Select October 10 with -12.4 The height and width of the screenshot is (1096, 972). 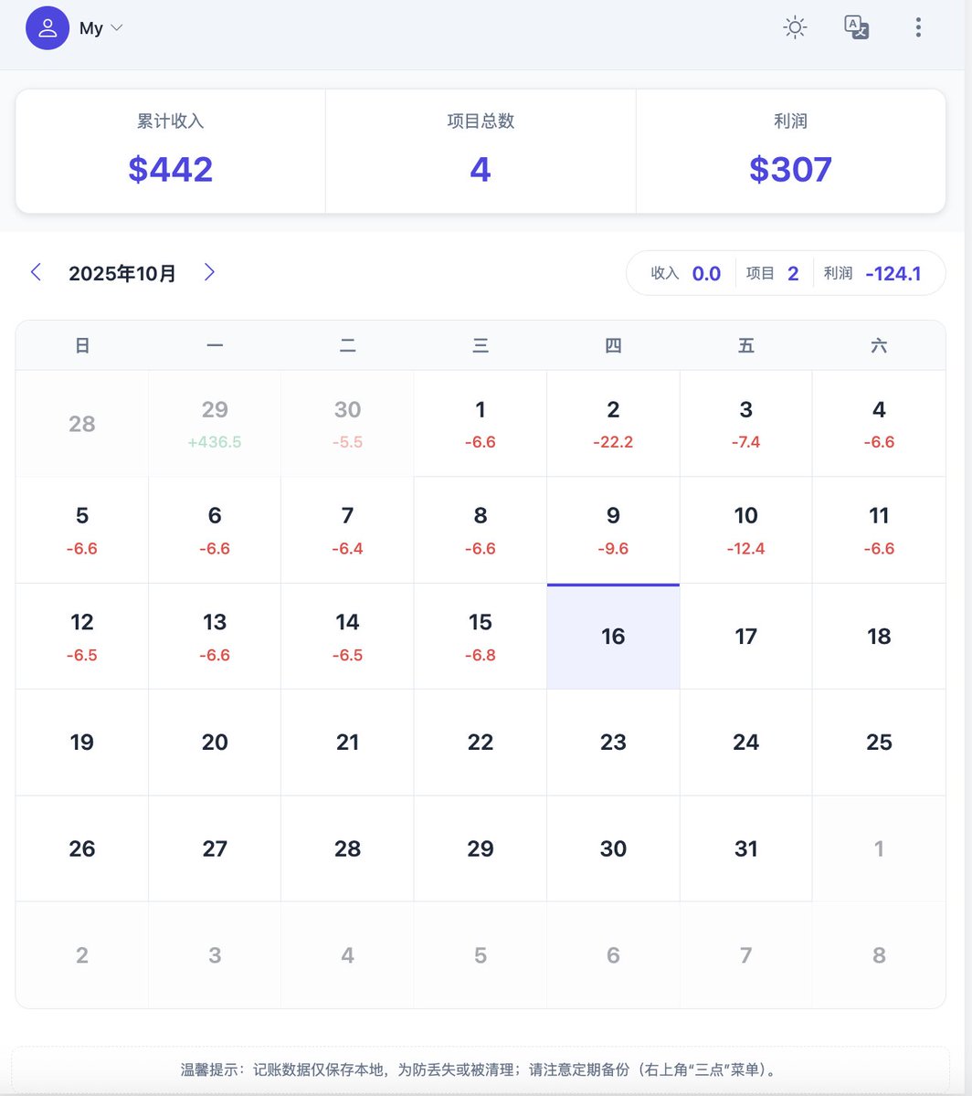tap(745, 530)
